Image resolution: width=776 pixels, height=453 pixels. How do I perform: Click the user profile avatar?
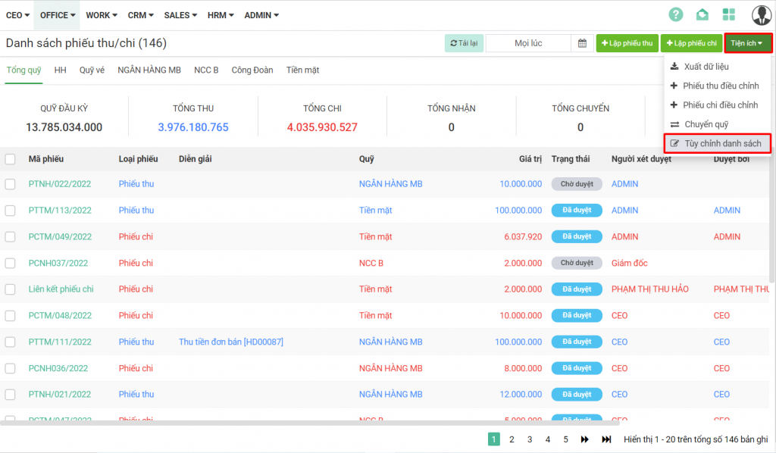761,14
